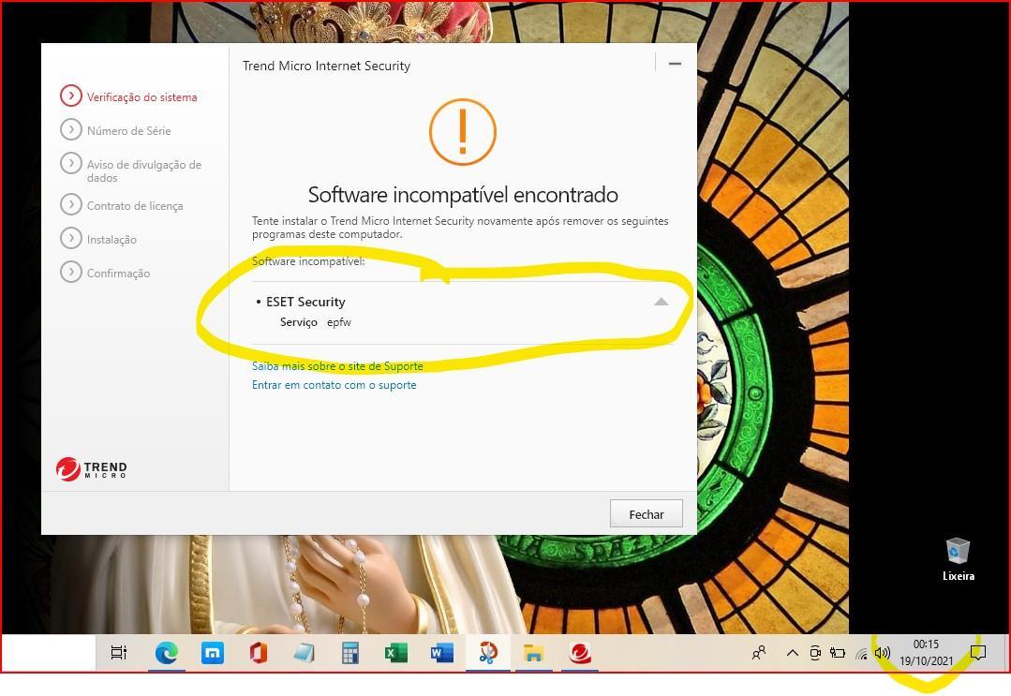Select the 'Instalação' step
1011x696 pixels.
(x=112, y=240)
